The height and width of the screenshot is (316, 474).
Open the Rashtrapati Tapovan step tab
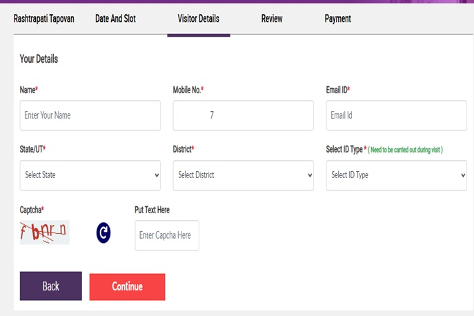coord(44,19)
